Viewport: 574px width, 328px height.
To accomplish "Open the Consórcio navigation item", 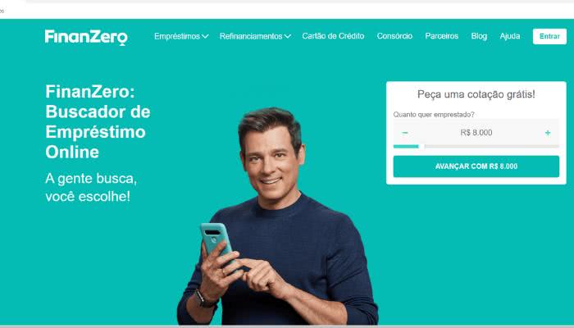I will (394, 36).
